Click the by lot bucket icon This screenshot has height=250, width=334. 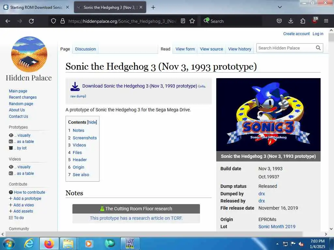[x=11, y=148]
